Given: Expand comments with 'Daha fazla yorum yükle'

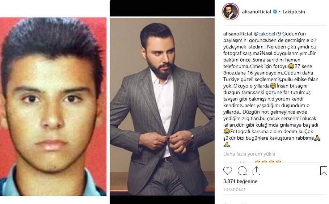Looking at the screenshot, I should point(249,154).
